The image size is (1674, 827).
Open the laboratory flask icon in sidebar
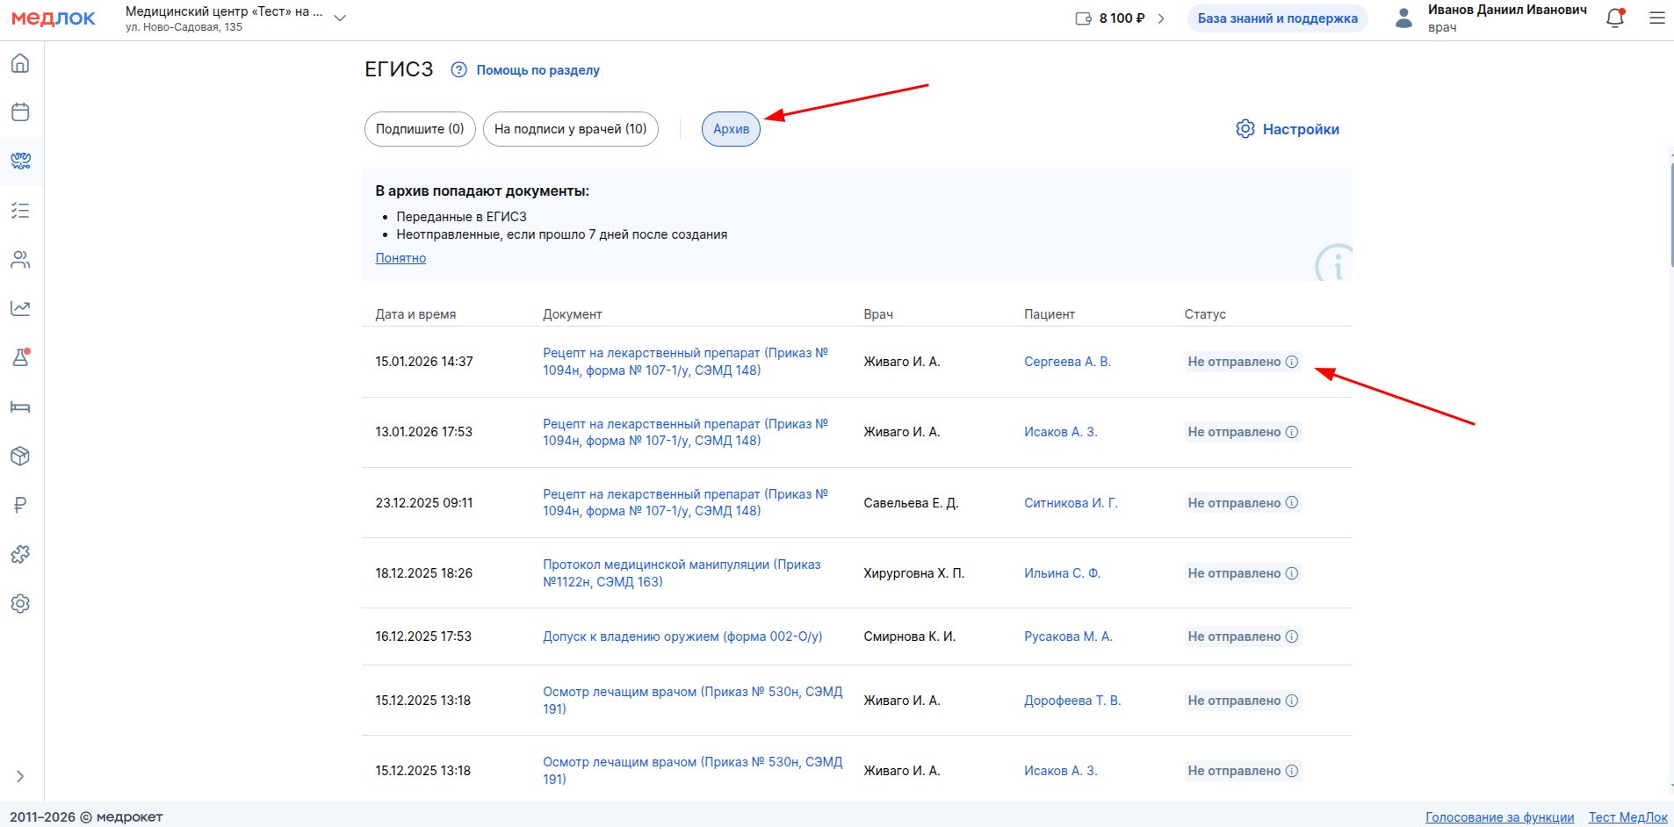(x=20, y=358)
